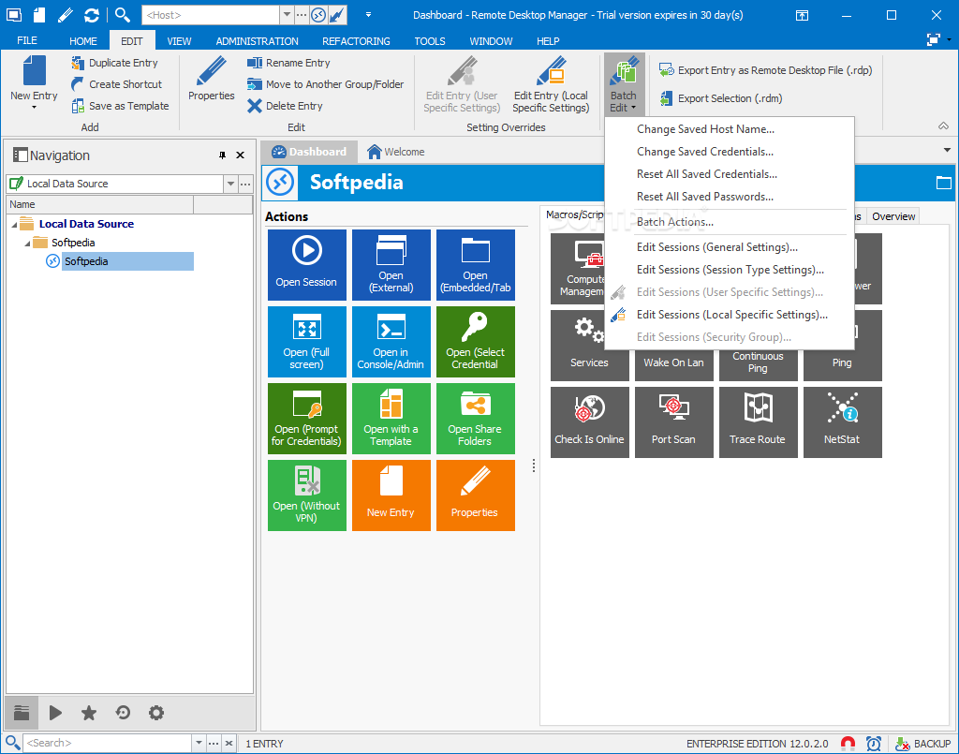The height and width of the screenshot is (754, 959).
Task: Choose Edit Sessions (General Settings)...
Action: point(716,247)
